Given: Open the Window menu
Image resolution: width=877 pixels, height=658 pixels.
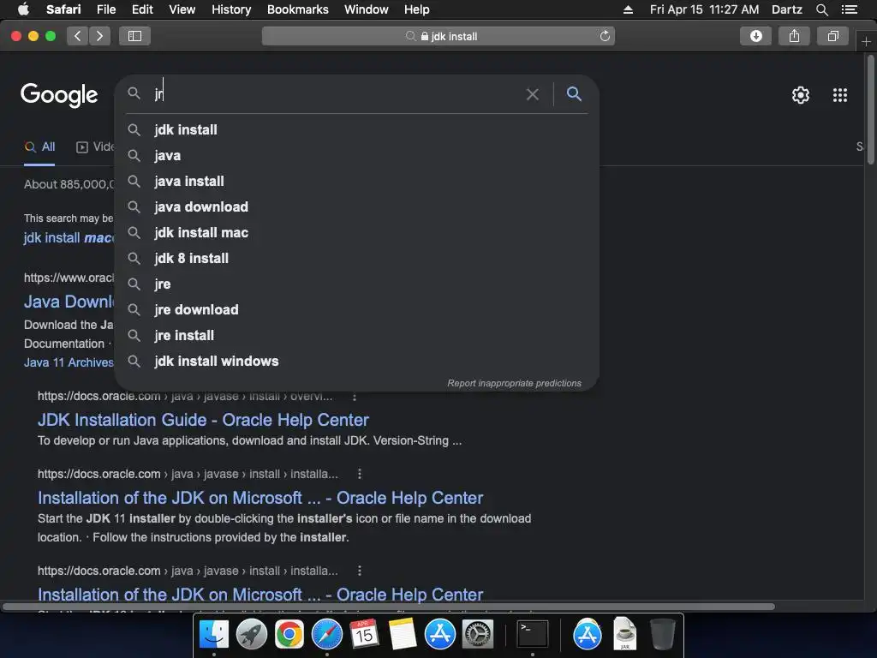Looking at the screenshot, I should [367, 9].
